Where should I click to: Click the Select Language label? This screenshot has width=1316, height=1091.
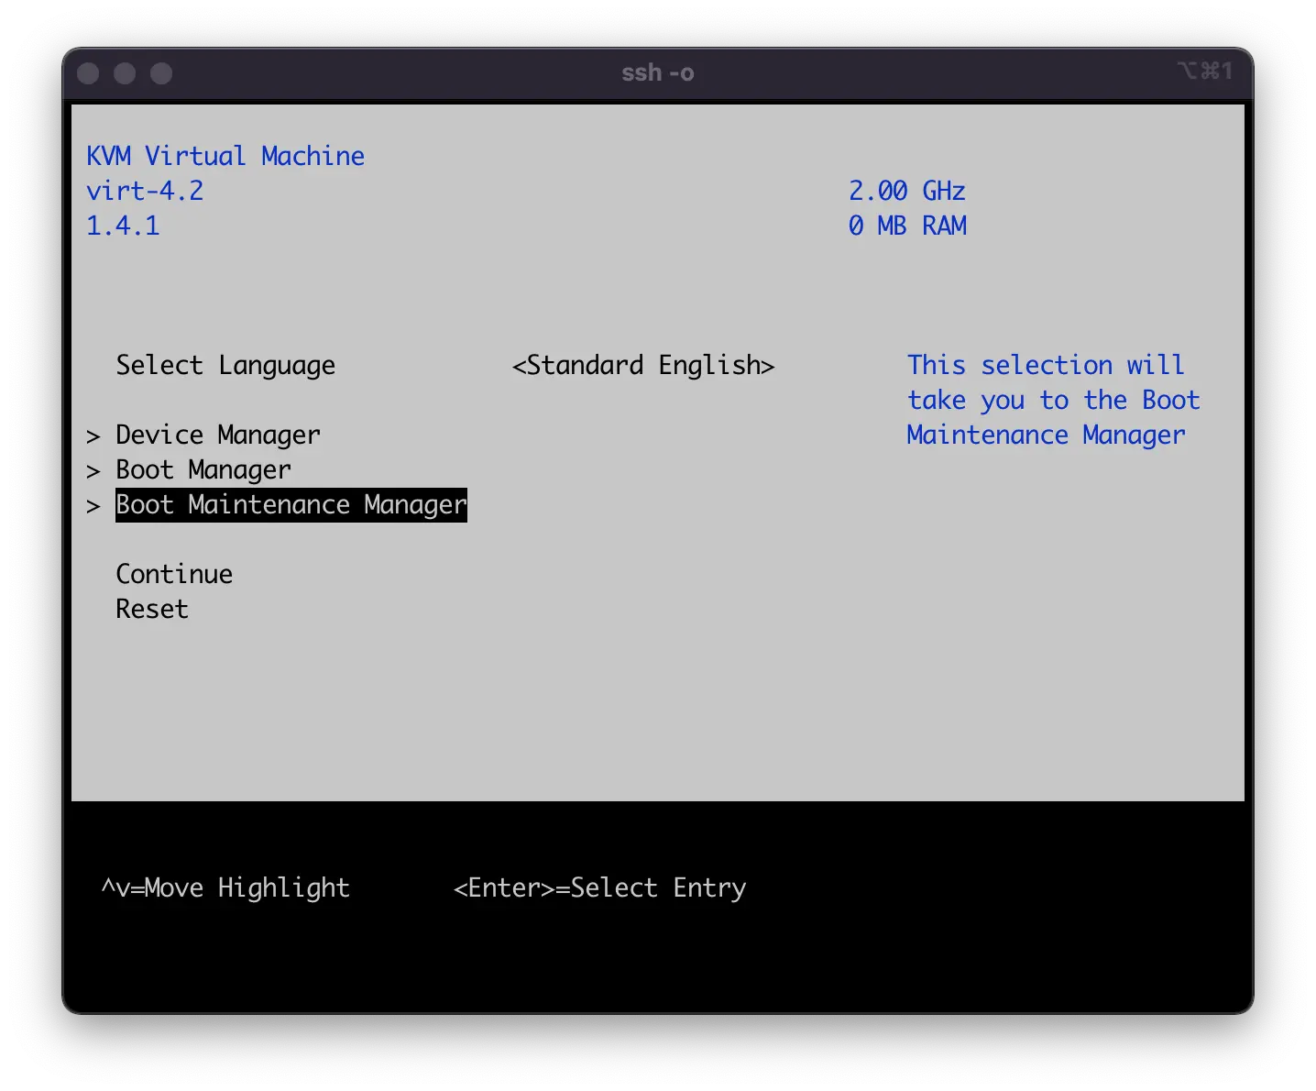[225, 365]
